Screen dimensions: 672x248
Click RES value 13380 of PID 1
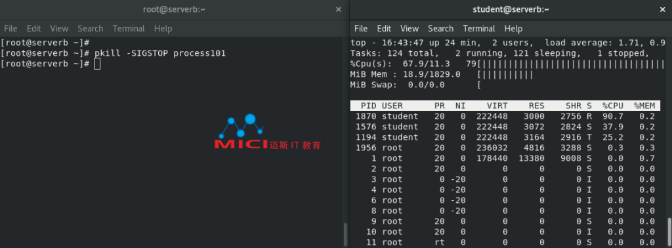(x=532, y=159)
